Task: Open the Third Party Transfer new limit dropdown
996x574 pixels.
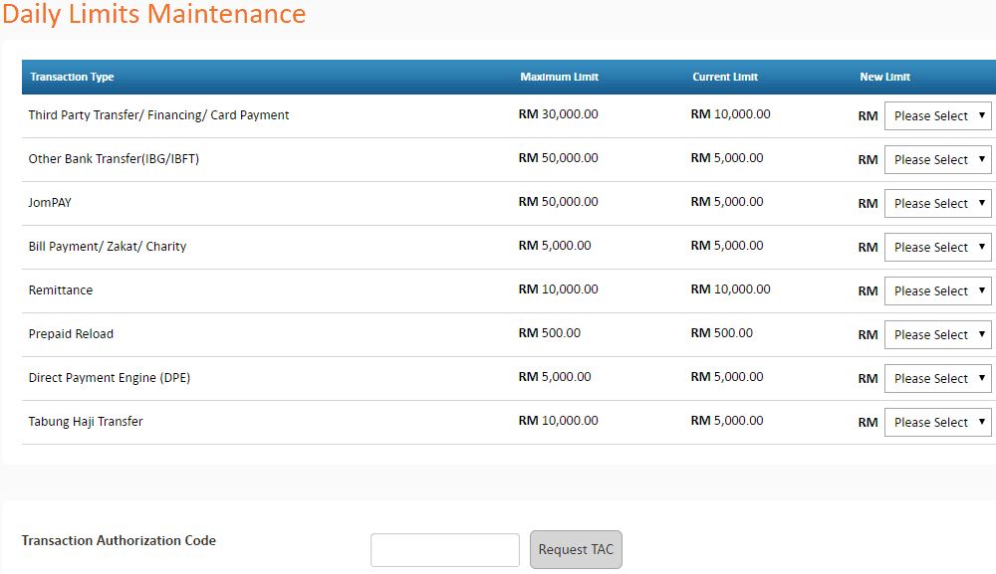Action: (x=938, y=115)
